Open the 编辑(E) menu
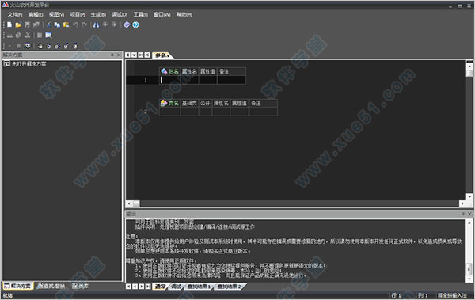This screenshot has width=475, height=300. point(36,14)
